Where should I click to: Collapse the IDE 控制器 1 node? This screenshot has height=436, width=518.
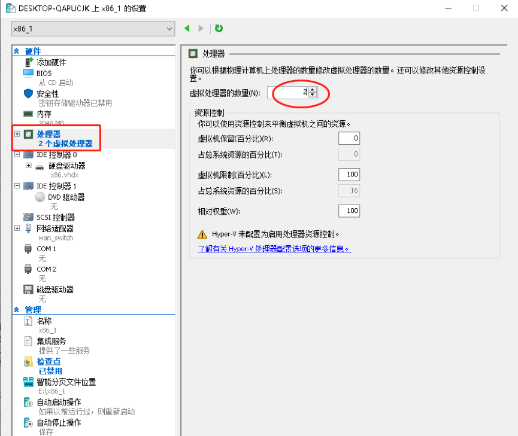tap(17, 186)
